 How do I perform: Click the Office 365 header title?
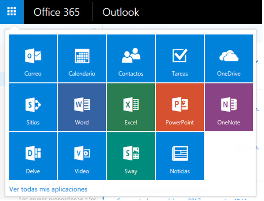[57, 12]
